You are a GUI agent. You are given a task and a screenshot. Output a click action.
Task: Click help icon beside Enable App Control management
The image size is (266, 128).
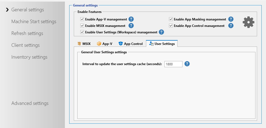tap(231, 26)
